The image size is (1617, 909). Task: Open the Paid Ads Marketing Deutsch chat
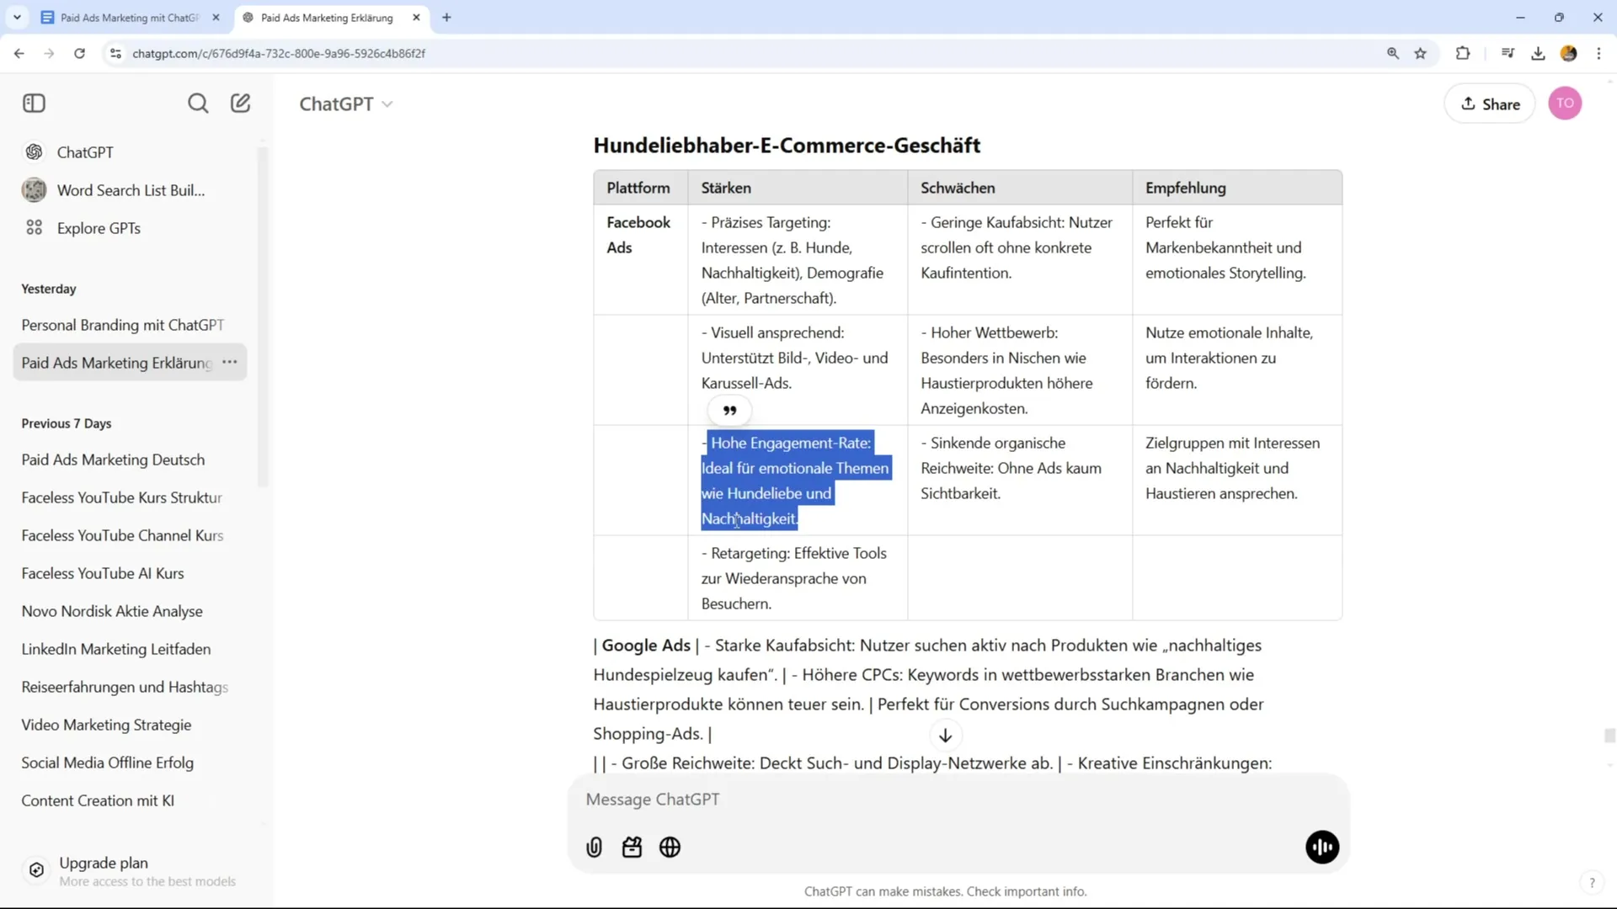tap(131, 460)
